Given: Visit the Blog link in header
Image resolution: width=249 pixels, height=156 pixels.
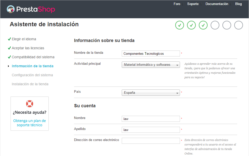Looking at the screenshot, I should point(238,4).
